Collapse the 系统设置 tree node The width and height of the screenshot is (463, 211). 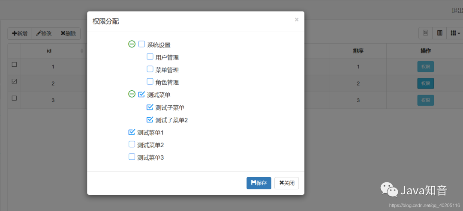[132, 44]
